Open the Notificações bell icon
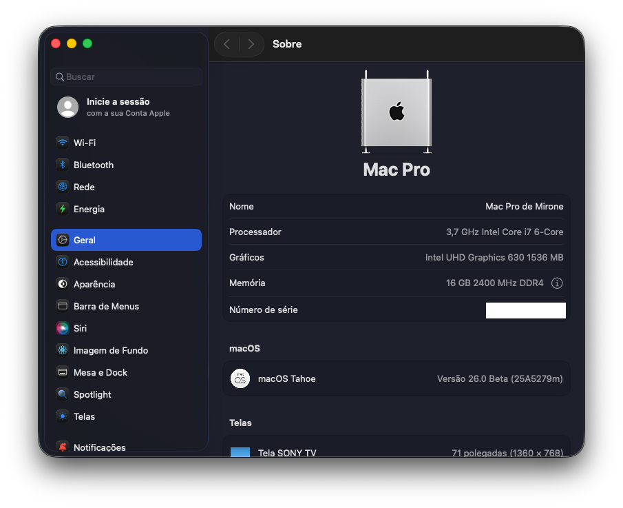 (x=63, y=447)
